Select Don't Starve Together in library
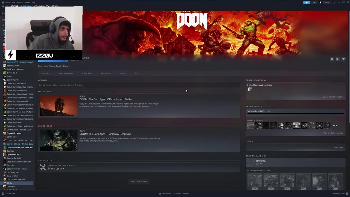Screen dimensions: 350x197 click(18, 179)
